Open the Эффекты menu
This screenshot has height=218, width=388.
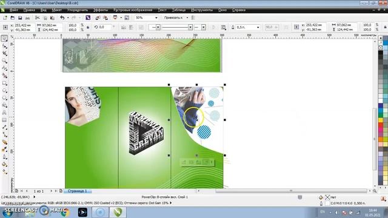101,10
